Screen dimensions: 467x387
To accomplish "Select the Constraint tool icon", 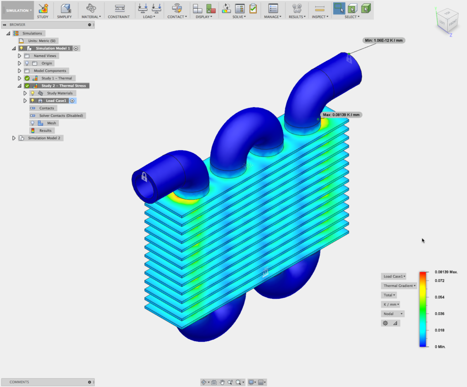I will click(120, 8).
